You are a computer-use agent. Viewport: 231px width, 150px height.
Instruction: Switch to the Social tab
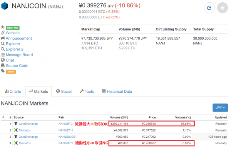pyautogui.click(x=64, y=92)
